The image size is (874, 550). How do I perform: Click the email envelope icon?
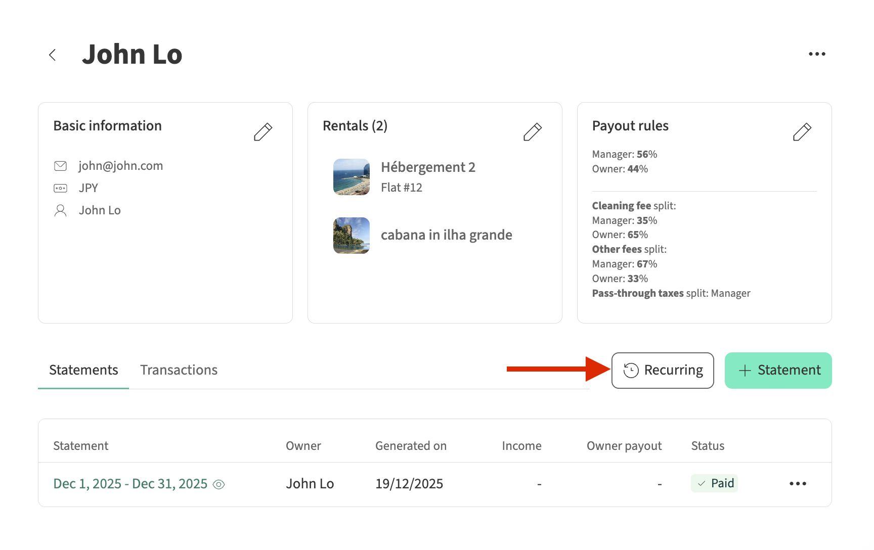tap(60, 166)
